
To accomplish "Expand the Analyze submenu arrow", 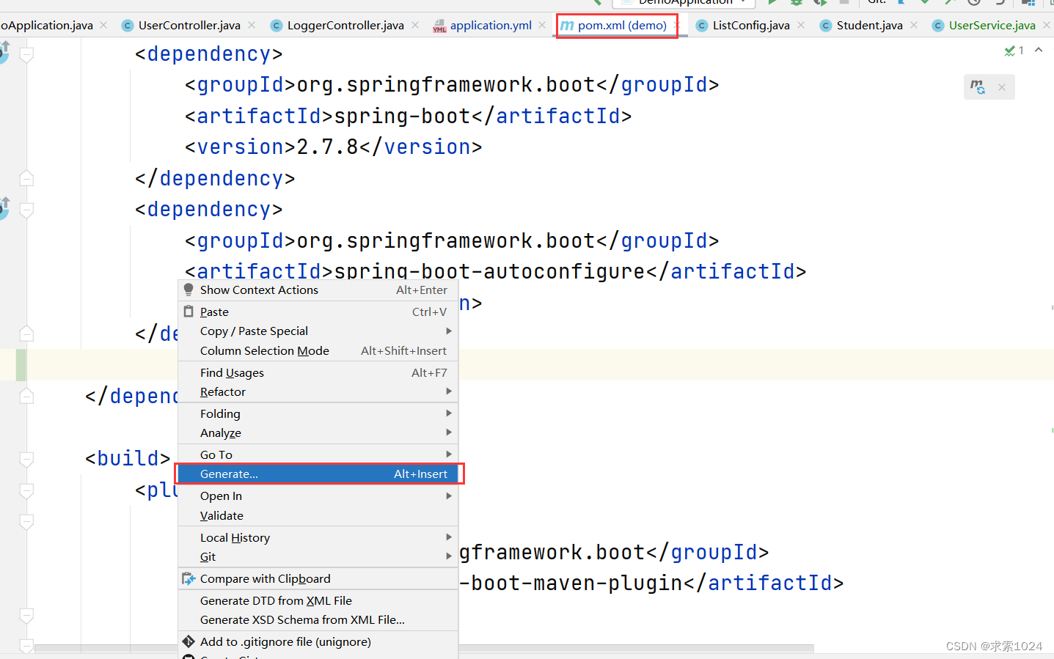I will (448, 432).
